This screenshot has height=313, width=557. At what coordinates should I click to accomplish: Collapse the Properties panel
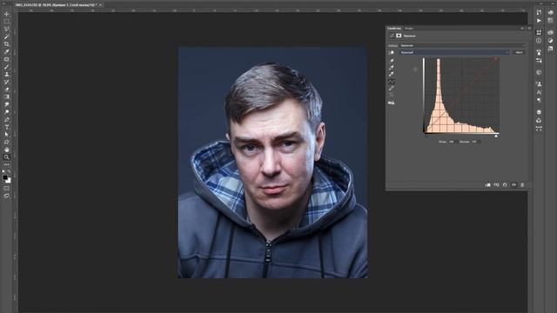522,29
